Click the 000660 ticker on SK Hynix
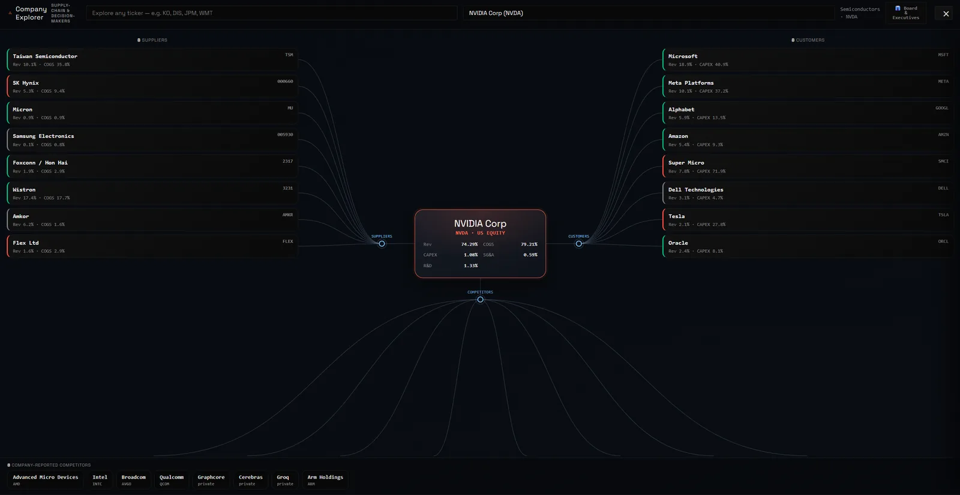Image resolution: width=960 pixels, height=495 pixels. (x=285, y=82)
